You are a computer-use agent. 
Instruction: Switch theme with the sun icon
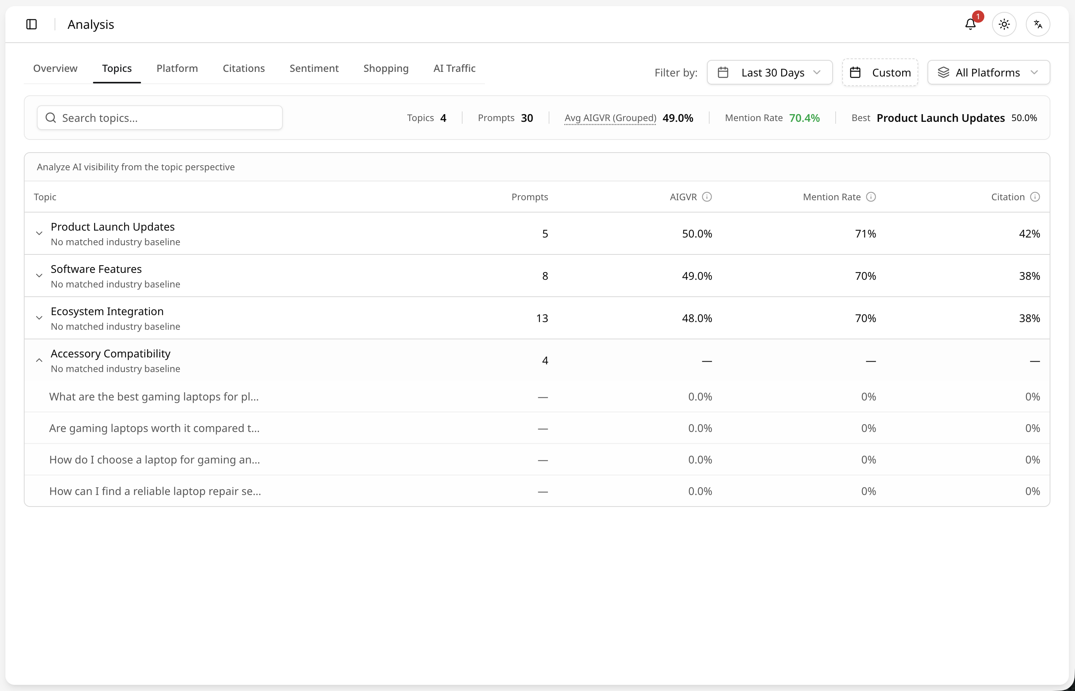[x=1004, y=24]
